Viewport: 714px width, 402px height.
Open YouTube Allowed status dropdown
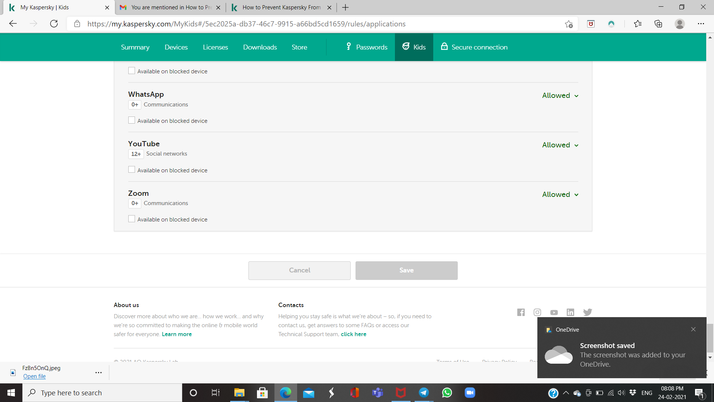560,145
